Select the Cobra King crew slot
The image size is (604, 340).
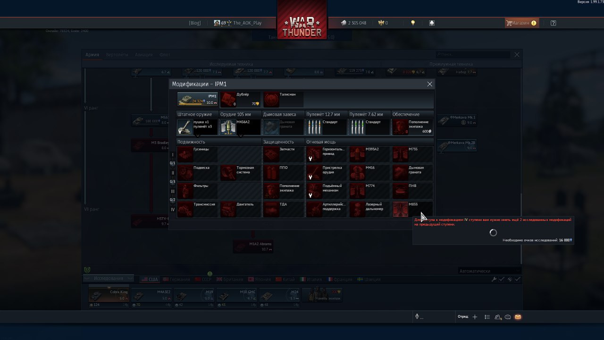pos(109,295)
